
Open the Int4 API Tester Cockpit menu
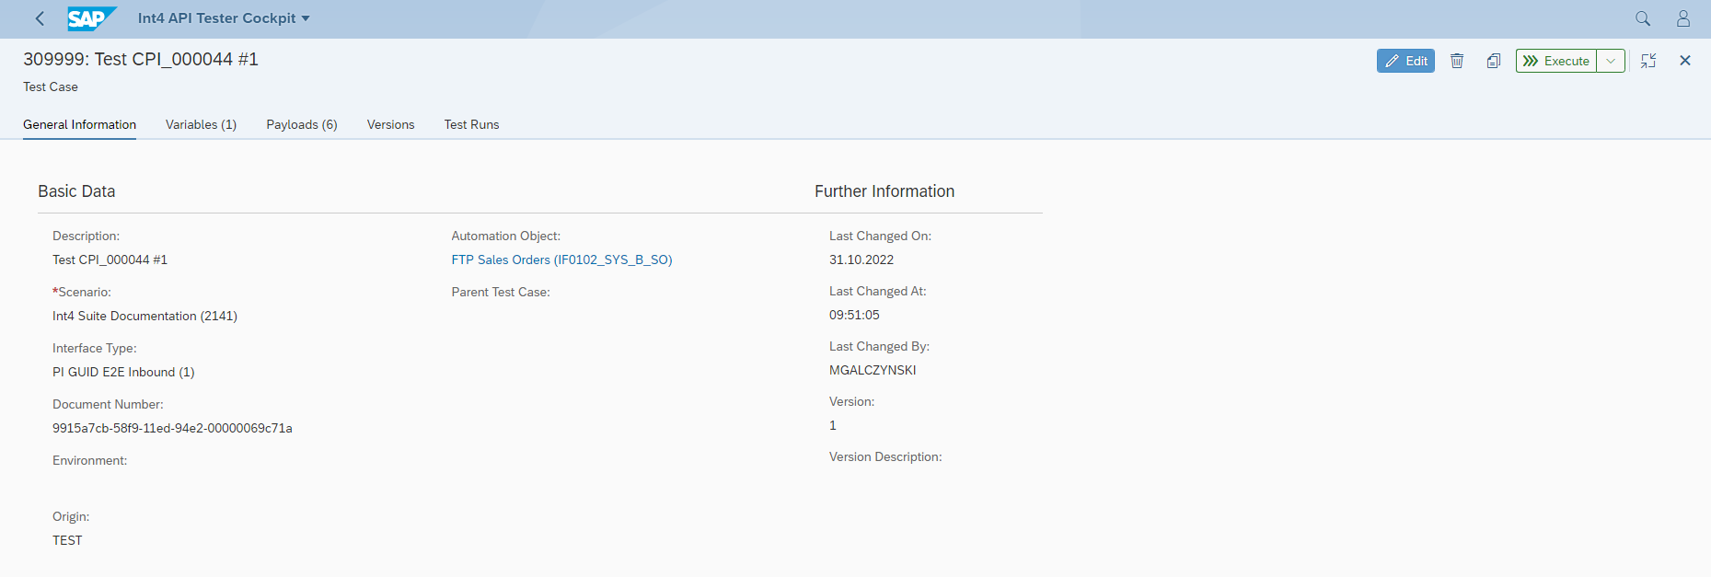pos(224,18)
